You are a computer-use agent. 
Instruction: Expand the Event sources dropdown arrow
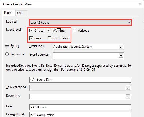pos(121,56)
